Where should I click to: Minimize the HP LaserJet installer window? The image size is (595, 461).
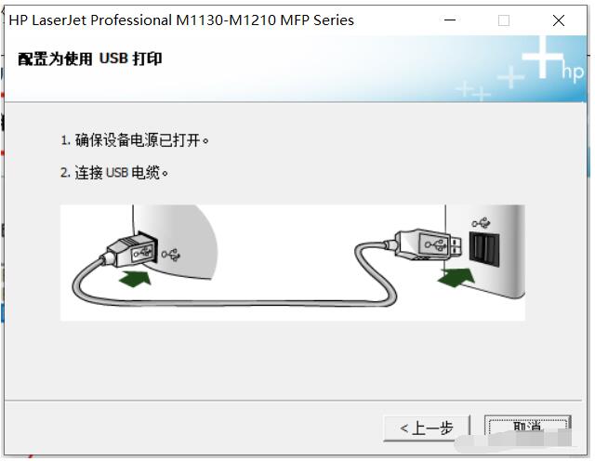pyautogui.click(x=450, y=20)
